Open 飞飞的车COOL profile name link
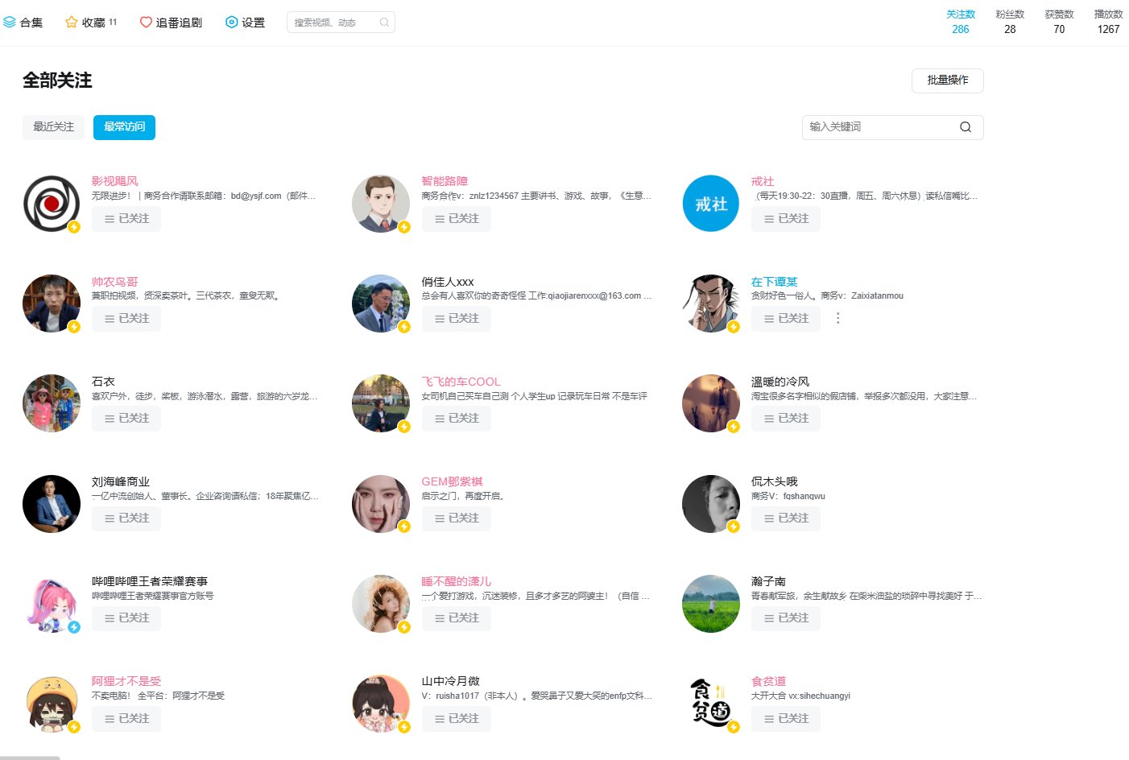The height and width of the screenshot is (760, 1129). 461,382
